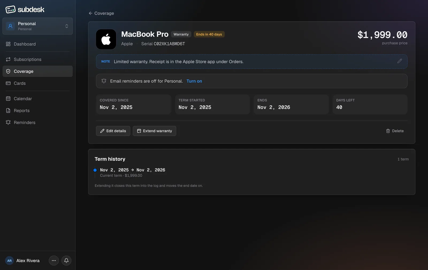Click the Warranty badge

[x=181, y=34]
